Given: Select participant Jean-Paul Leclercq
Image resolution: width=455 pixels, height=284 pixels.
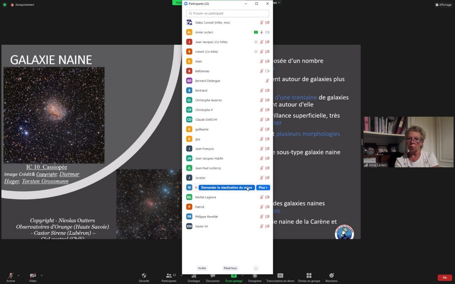Looking at the screenshot, I should [x=227, y=168].
